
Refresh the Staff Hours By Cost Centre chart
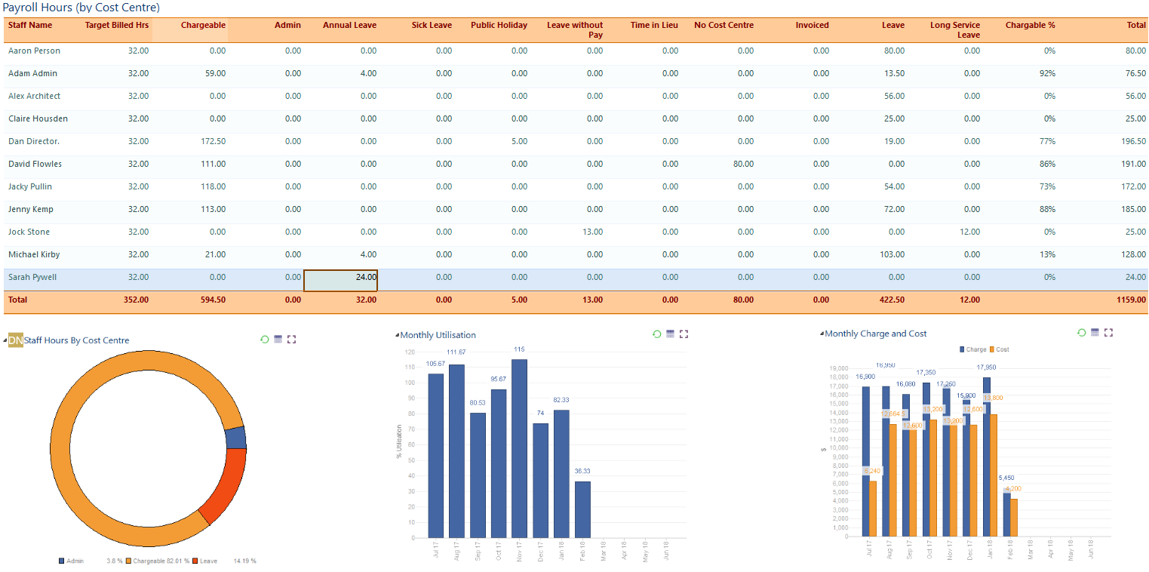point(263,339)
